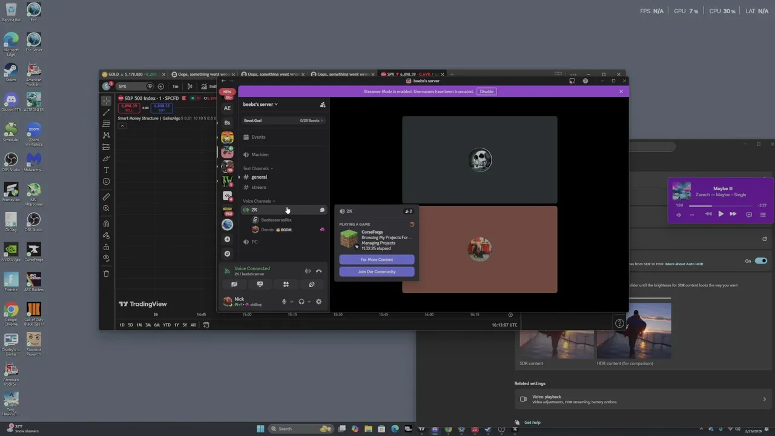Click the Discord help question mark icon
775x436 pixels.
585,81
